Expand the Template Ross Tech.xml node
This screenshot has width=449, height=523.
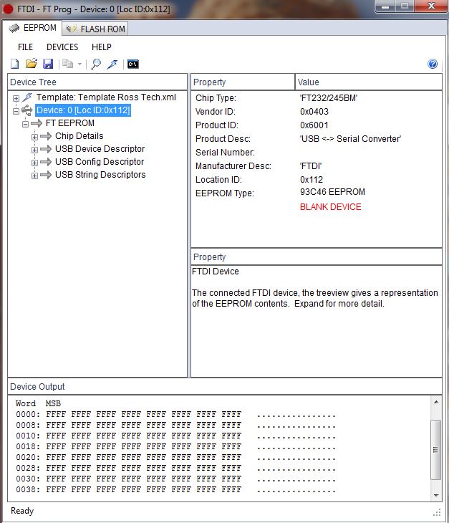16,98
